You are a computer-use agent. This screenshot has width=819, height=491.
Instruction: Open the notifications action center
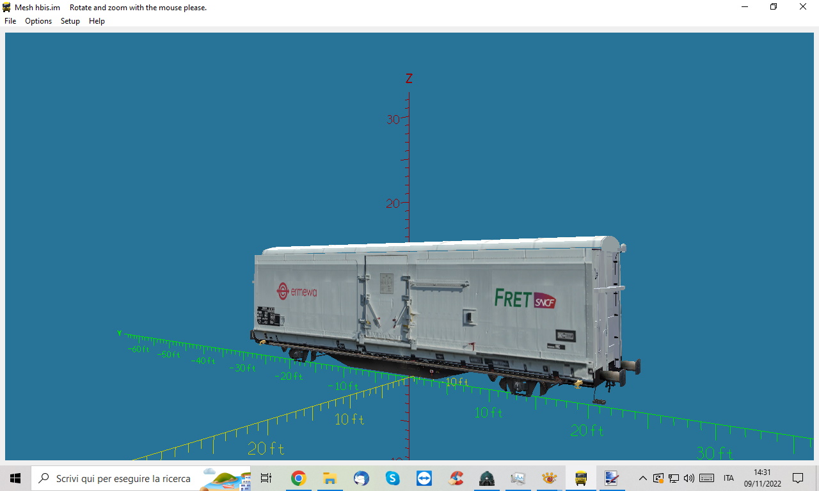798,478
